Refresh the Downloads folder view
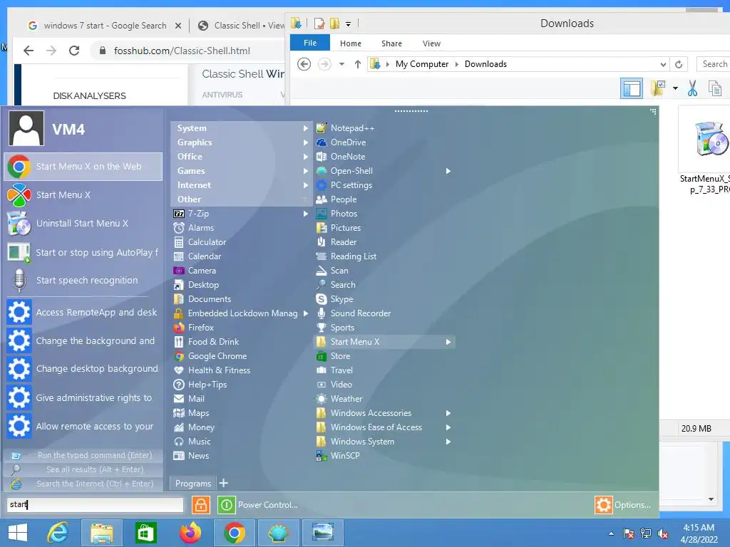The image size is (730, 547). [x=679, y=64]
